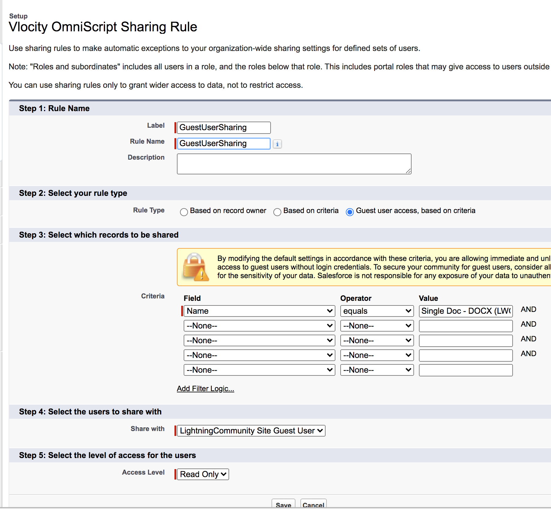This screenshot has width=551, height=509.
Task: Click the Field column heading
Action: tap(192, 298)
